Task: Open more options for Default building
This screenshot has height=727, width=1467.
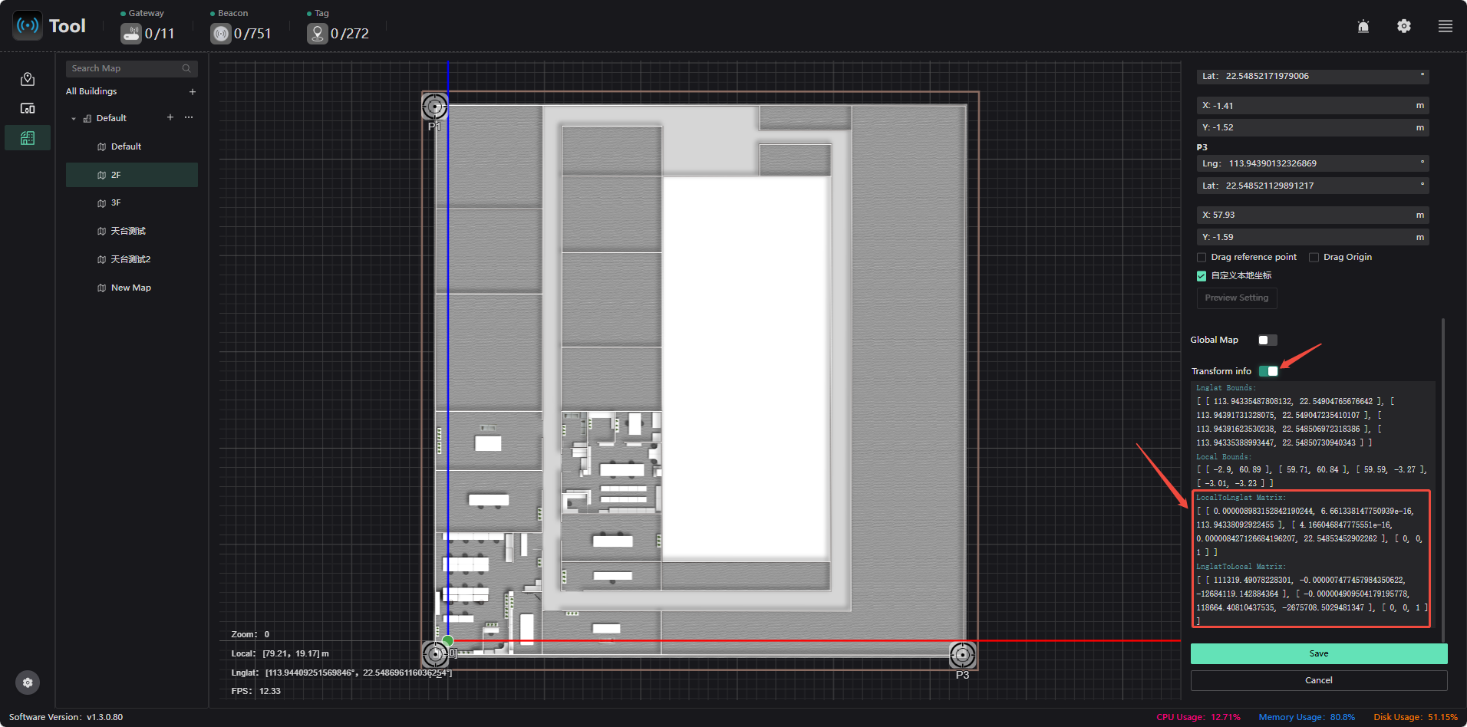Action: pos(189,117)
